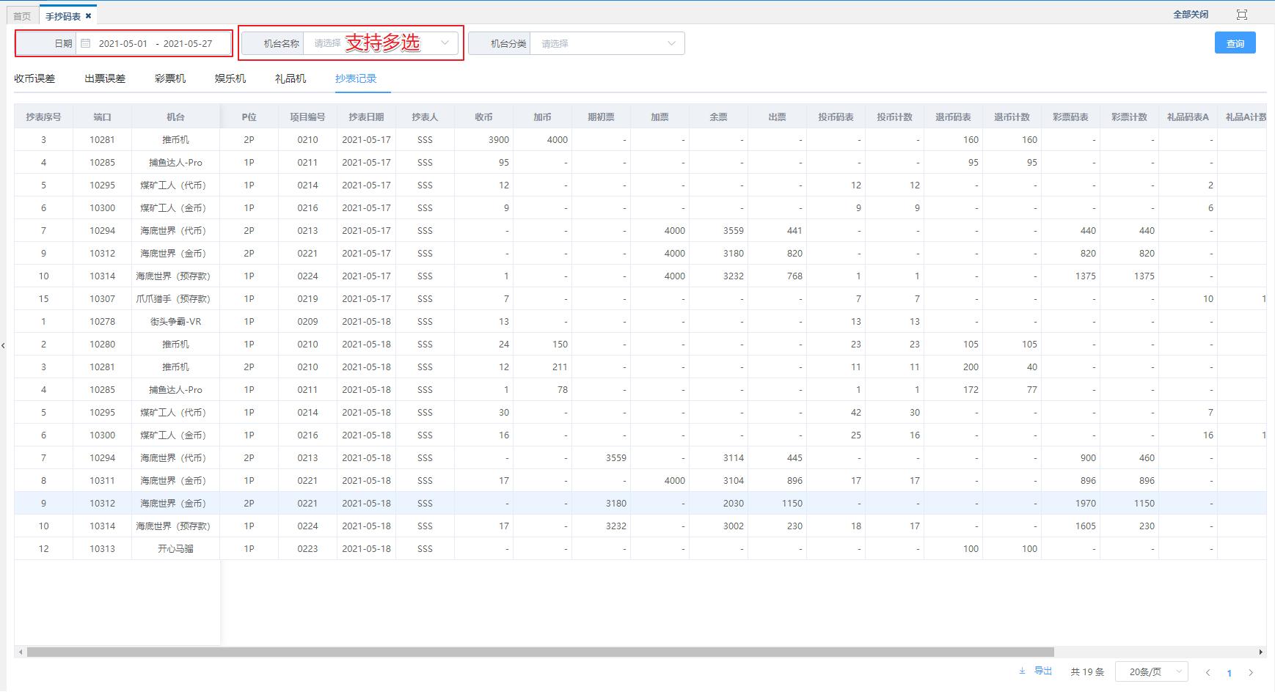Click the P位 column header
Viewport: 1275px width, 692px height.
tap(249, 117)
